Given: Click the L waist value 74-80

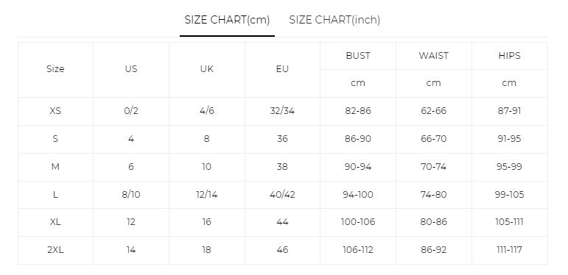Looking at the screenshot, I should pos(434,194).
